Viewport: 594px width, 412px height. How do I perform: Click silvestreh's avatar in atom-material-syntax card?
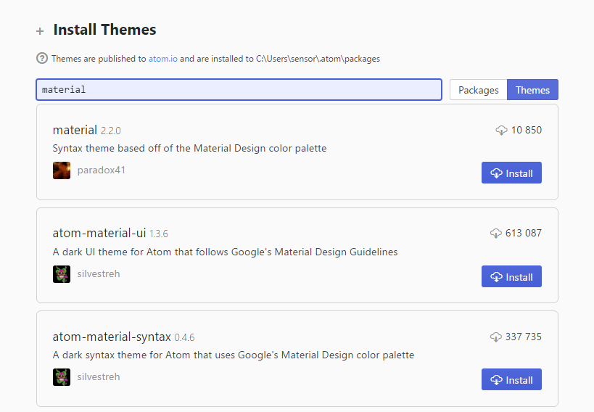coord(62,377)
